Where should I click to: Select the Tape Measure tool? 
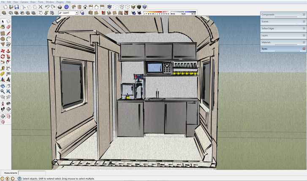[x=3, y=68]
